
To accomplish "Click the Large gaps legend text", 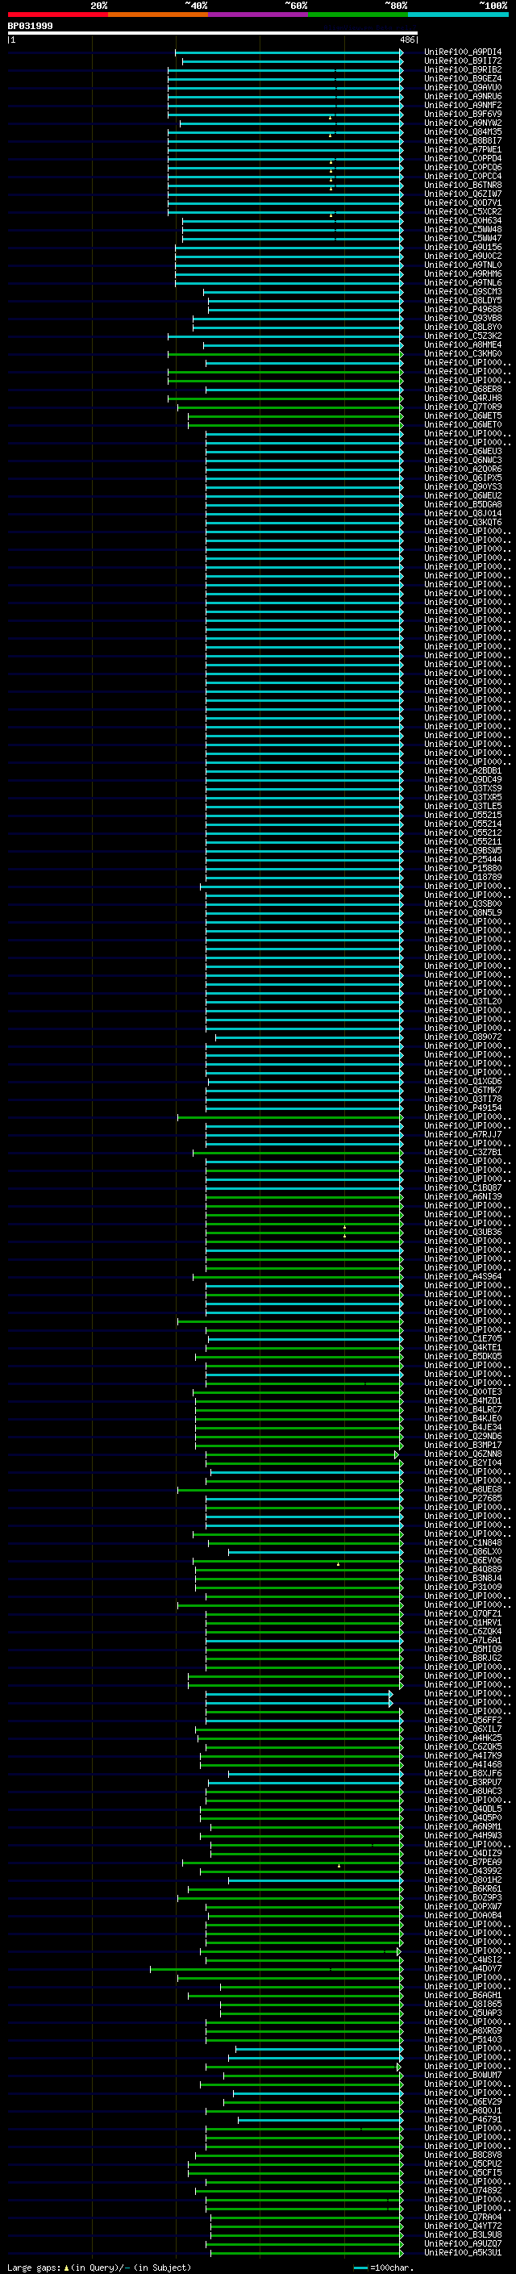I will (x=99, y=2268).
